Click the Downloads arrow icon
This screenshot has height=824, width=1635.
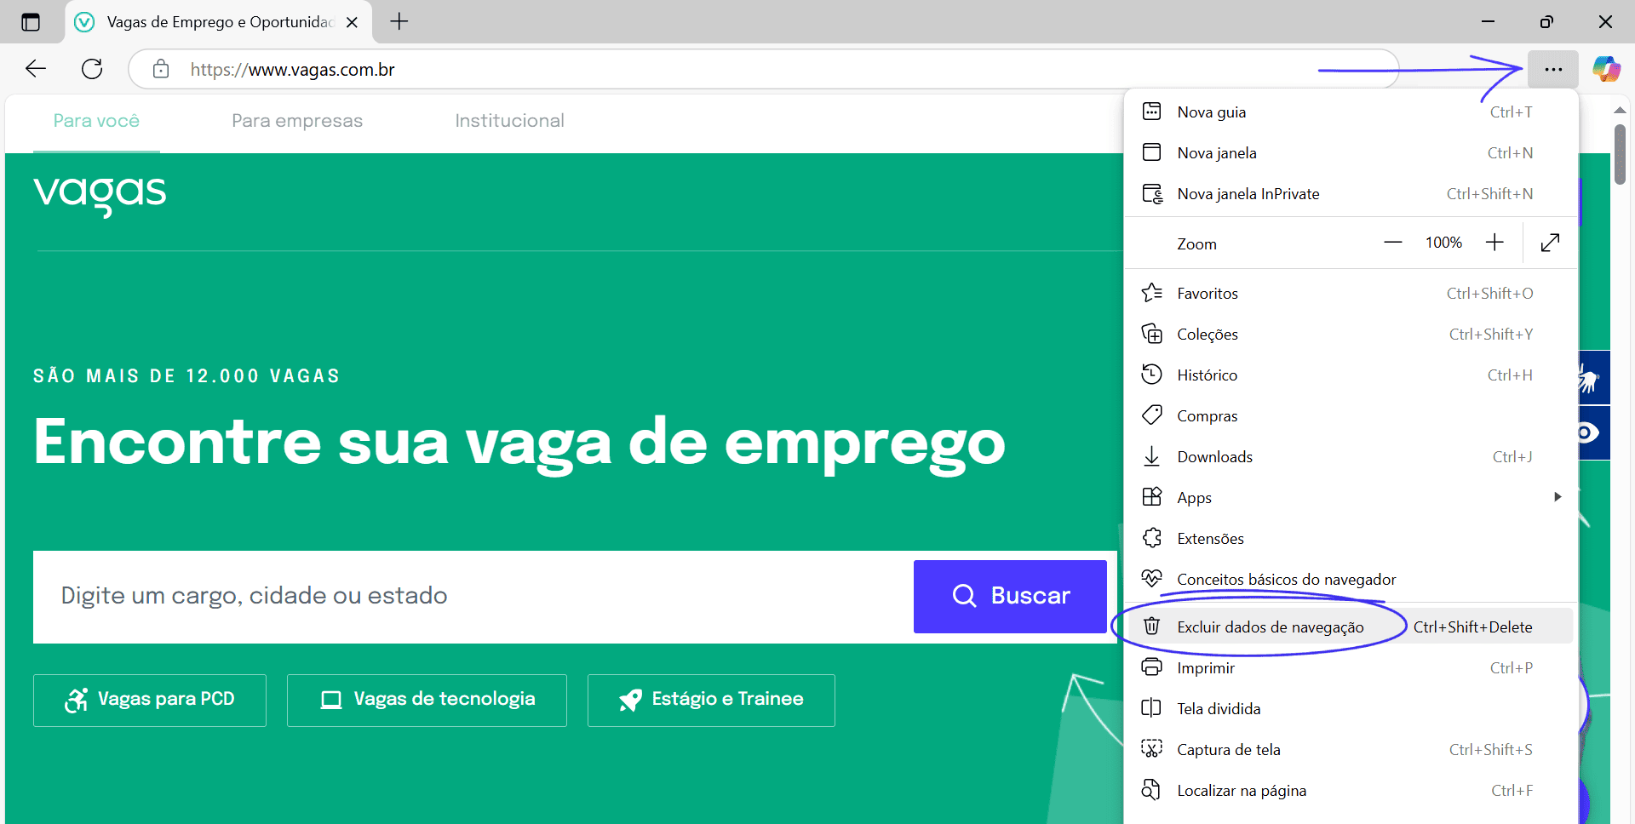(x=1151, y=456)
